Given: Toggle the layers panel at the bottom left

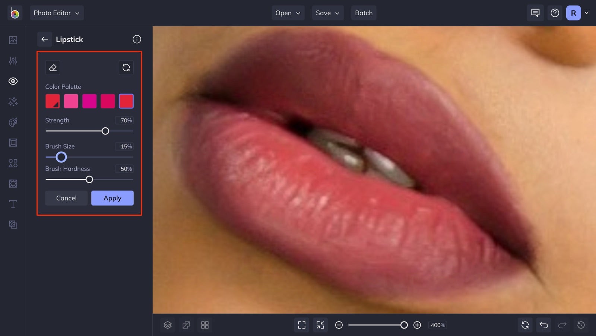Looking at the screenshot, I should [x=167, y=325].
